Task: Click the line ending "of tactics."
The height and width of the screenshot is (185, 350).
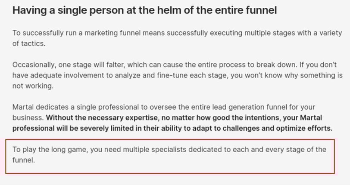Action: point(29,43)
